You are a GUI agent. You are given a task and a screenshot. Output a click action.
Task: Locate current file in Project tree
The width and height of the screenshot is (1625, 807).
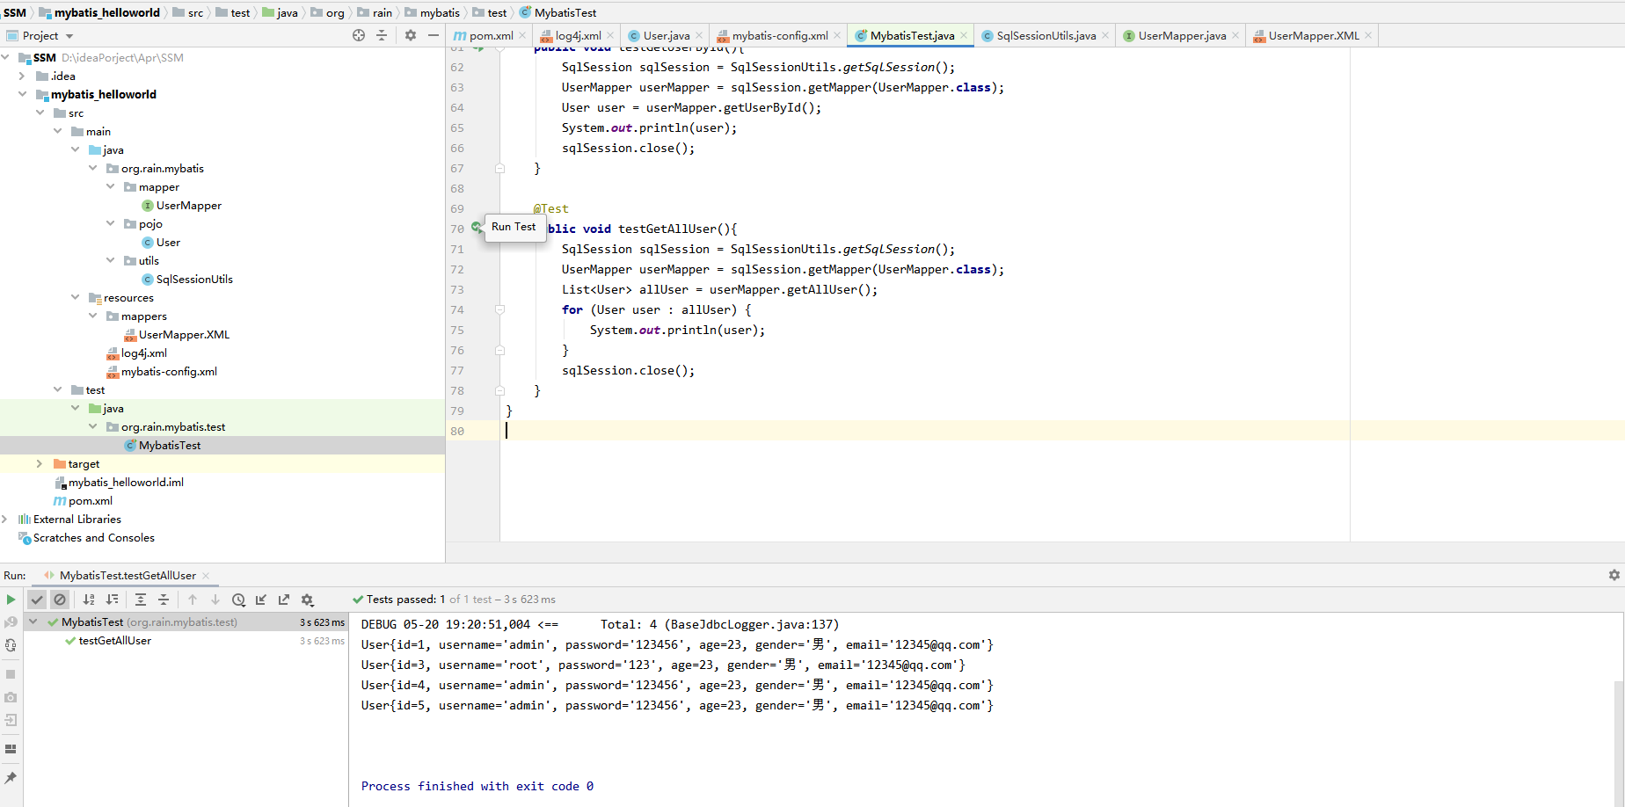click(359, 35)
